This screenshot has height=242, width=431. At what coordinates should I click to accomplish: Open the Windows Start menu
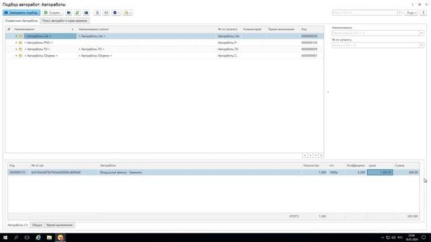(5, 237)
